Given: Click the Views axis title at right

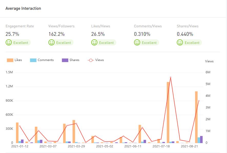Looking at the screenshot, I should (209, 61).
